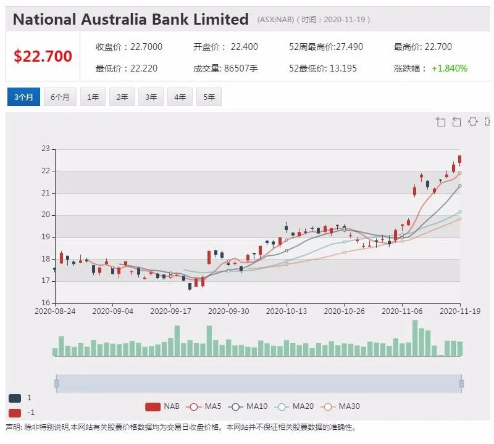Show the 5年 chart range

pyautogui.click(x=209, y=97)
